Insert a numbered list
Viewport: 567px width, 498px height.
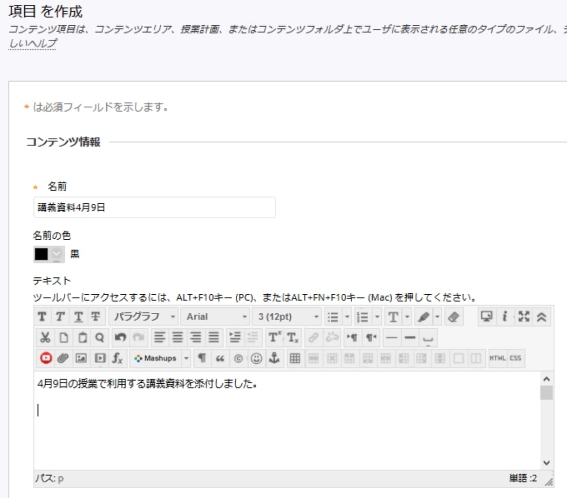(x=362, y=317)
